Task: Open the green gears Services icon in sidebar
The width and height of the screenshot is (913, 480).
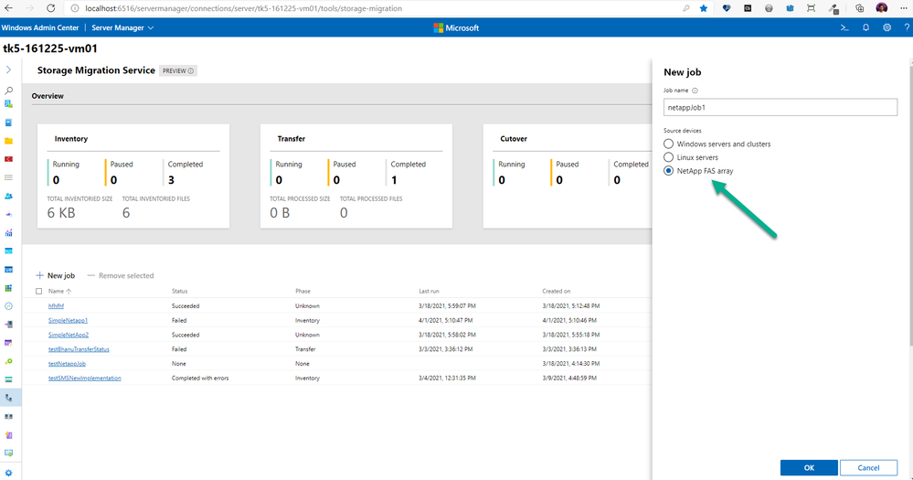Action: (x=9, y=361)
